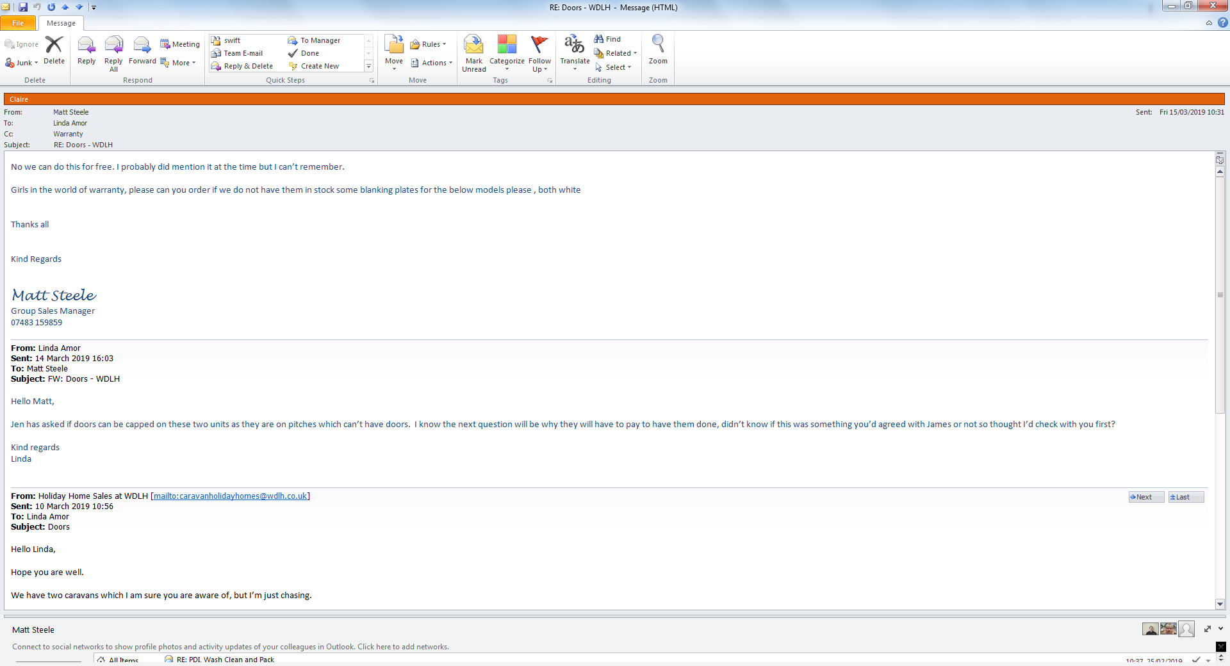This screenshot has height=666, width=1230.
Task: Click the vertical scrollbar thumb of the message
Action: click(x=1220, y=295)
